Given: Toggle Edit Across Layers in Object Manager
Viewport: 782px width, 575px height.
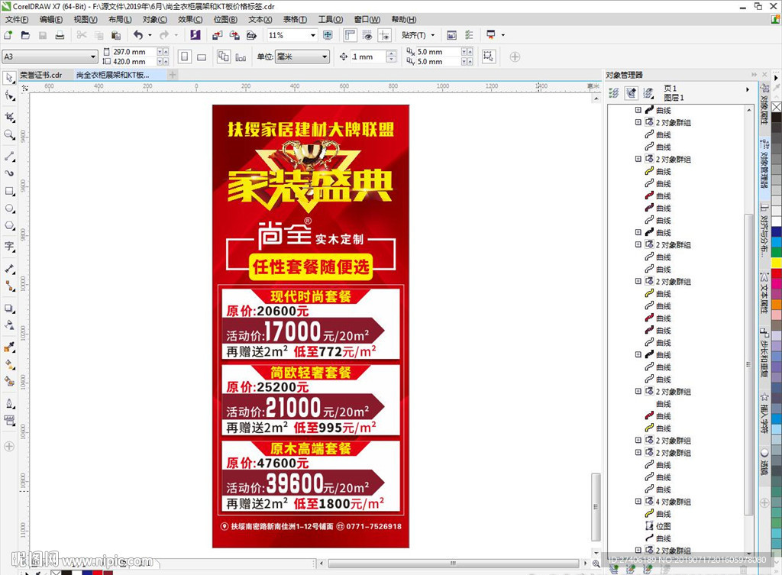Looking at the screenshot, I should 631,92.
